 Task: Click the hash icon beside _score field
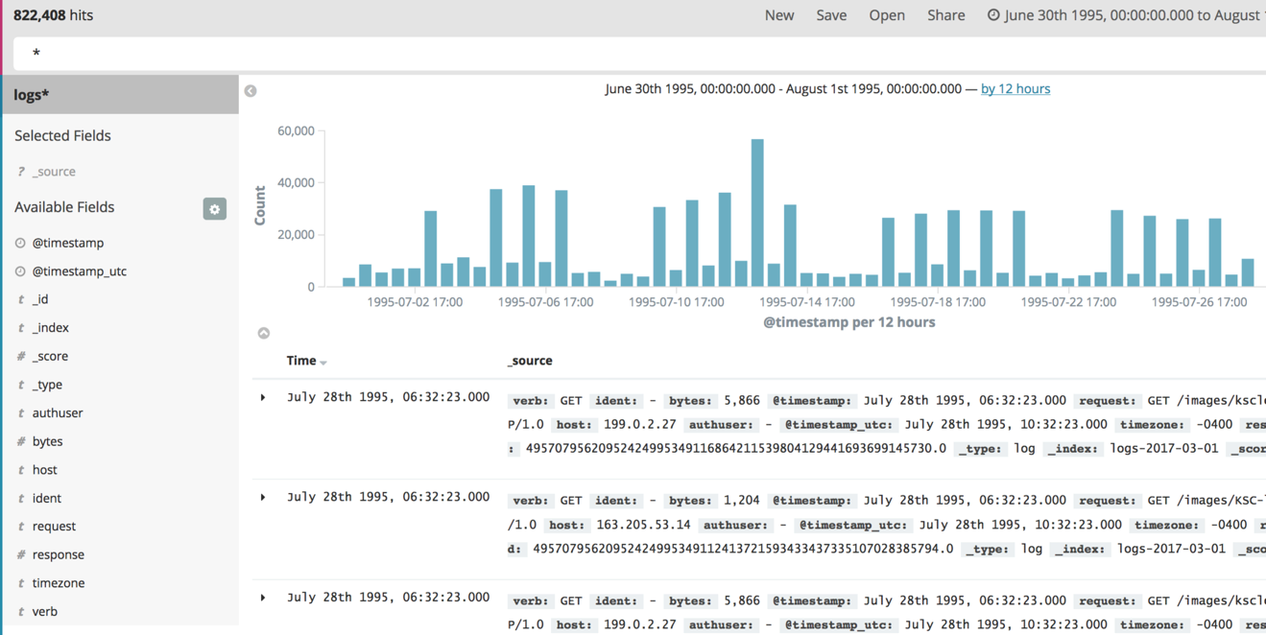pyautogui.click(x=21, y=357)
